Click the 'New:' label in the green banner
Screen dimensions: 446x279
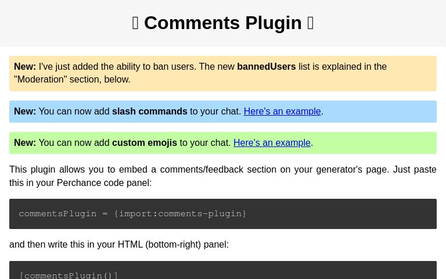25,142
